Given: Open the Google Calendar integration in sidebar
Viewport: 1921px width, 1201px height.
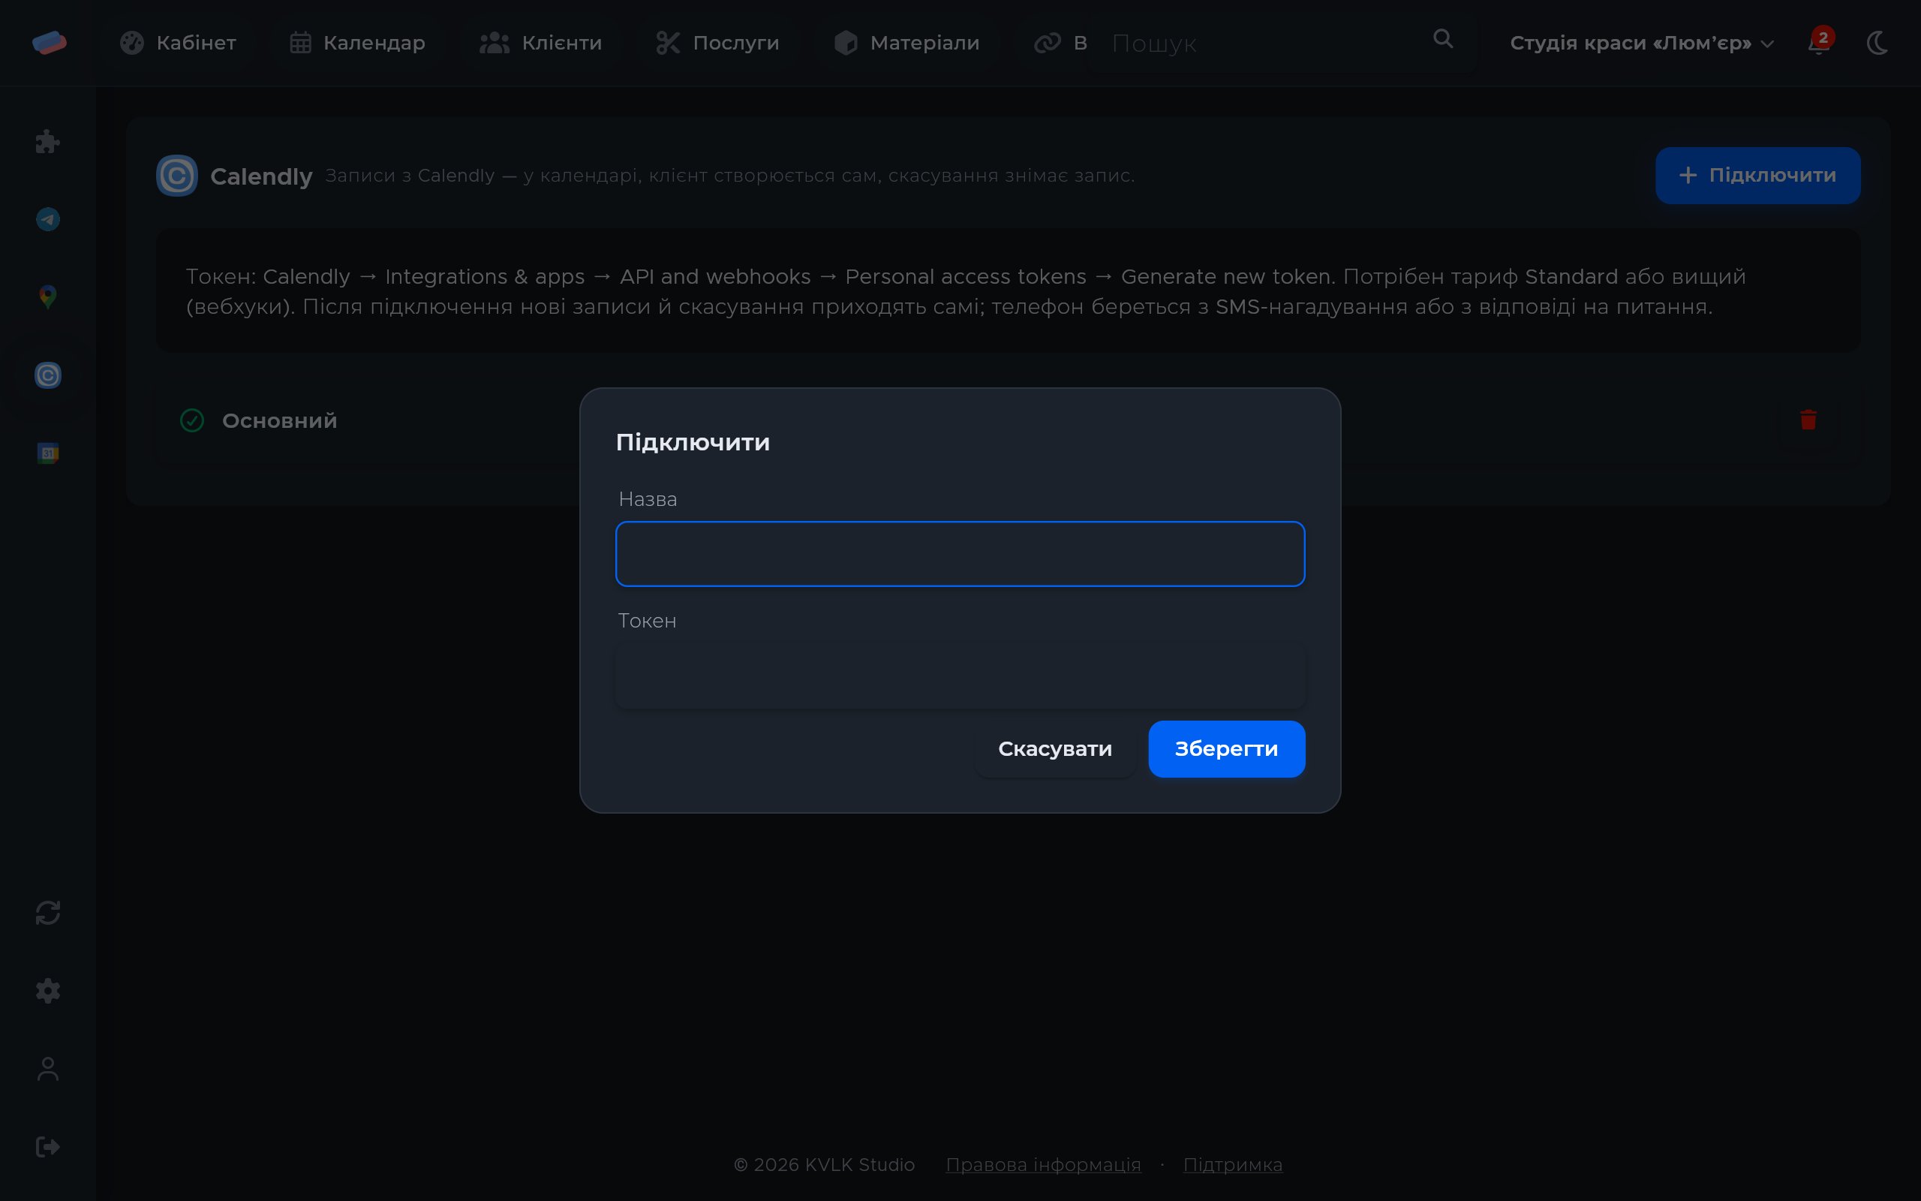Looking at the screenshot, I should 47,453.
